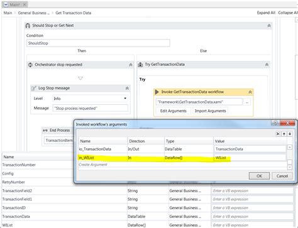Screen dimensions: 298x228
Task: Click Orchestrator stop requested sequence icon
Action: (30, 65)
